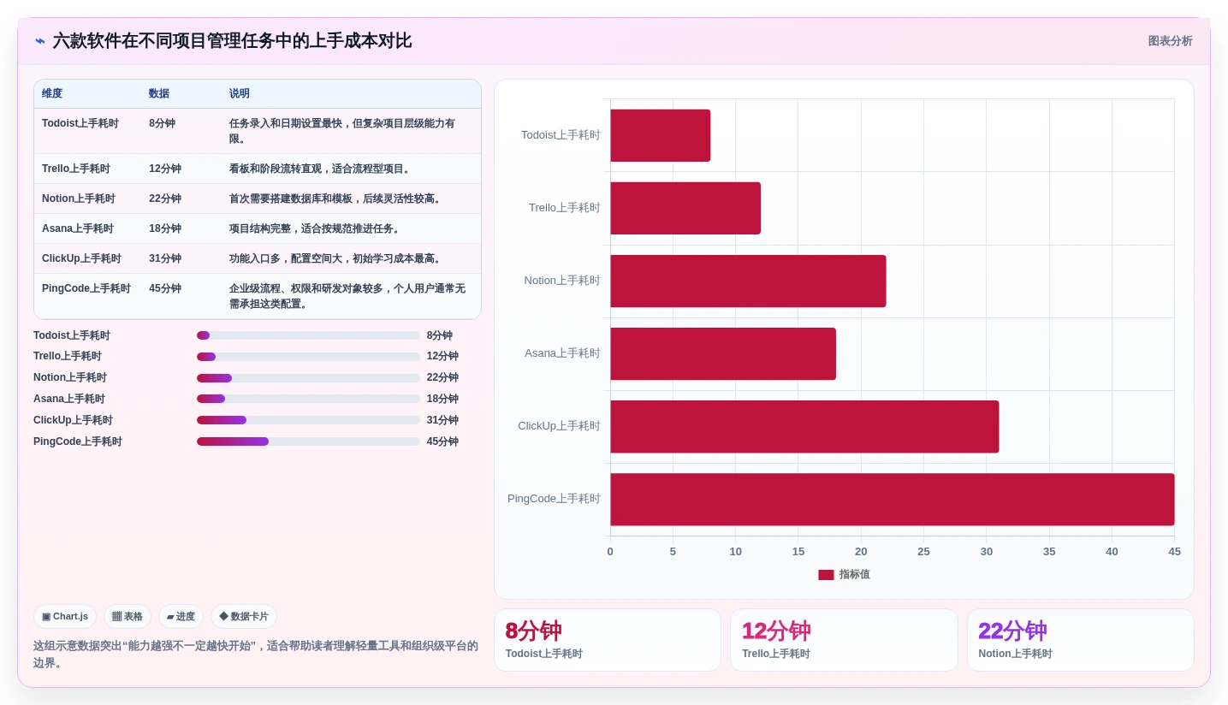The image size is (1228, 705).
Task: Select the 进度 tag chip
Action: pos(181,616)
